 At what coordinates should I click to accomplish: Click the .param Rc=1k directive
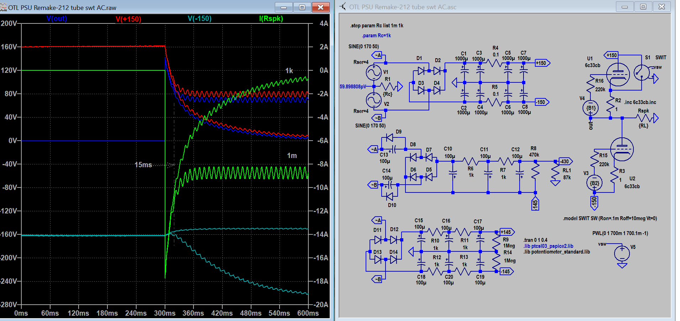[x=376, y=36]
